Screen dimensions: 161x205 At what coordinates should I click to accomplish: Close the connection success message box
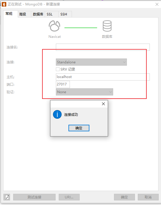coord(103,104)
